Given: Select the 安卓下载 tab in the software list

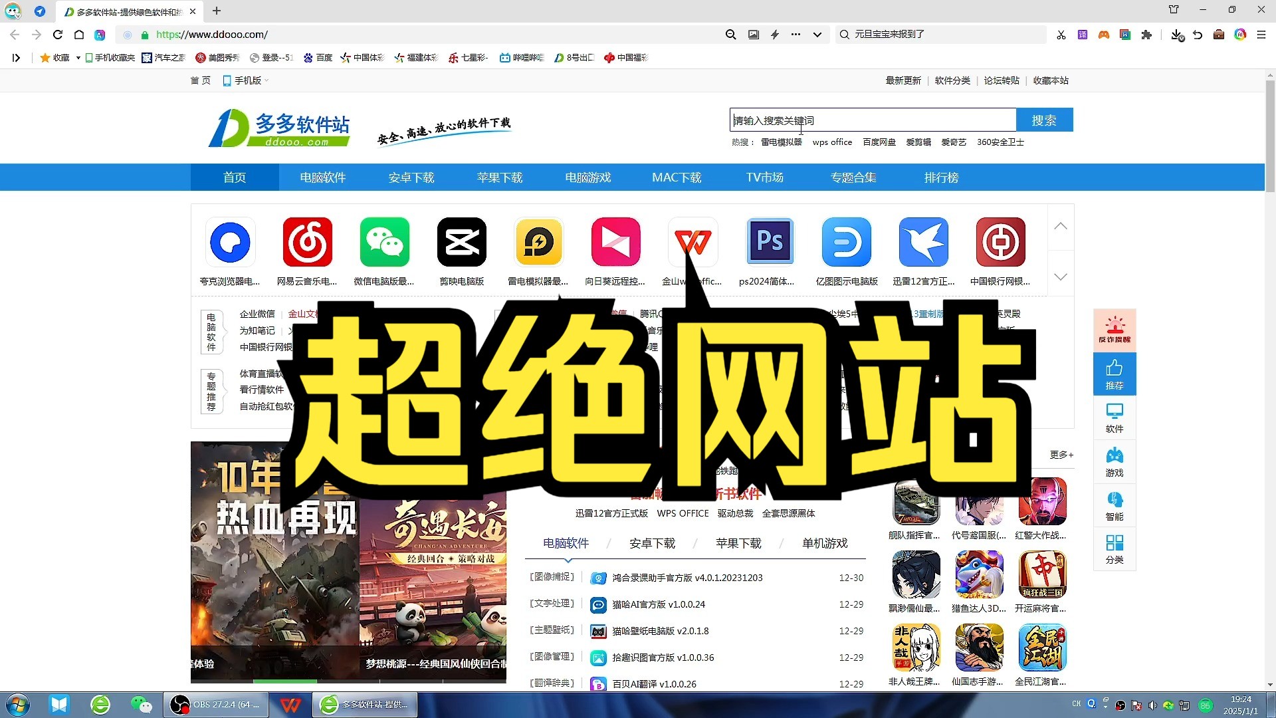Looking at the screenshot, I should click(653, 543).
